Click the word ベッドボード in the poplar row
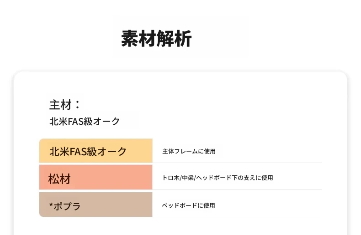 pos(179,206)
